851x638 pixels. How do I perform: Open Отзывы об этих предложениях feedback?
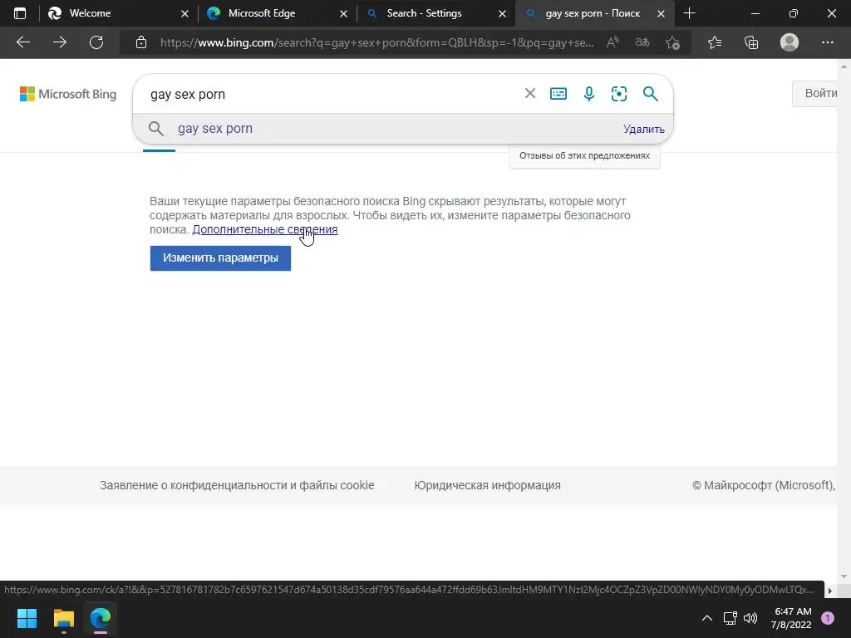[584, 155]
